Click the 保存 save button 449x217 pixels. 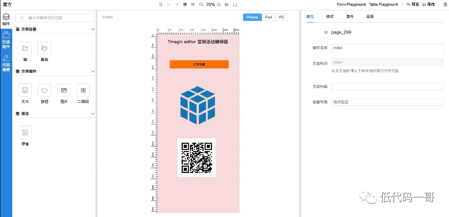click(428, 4)
